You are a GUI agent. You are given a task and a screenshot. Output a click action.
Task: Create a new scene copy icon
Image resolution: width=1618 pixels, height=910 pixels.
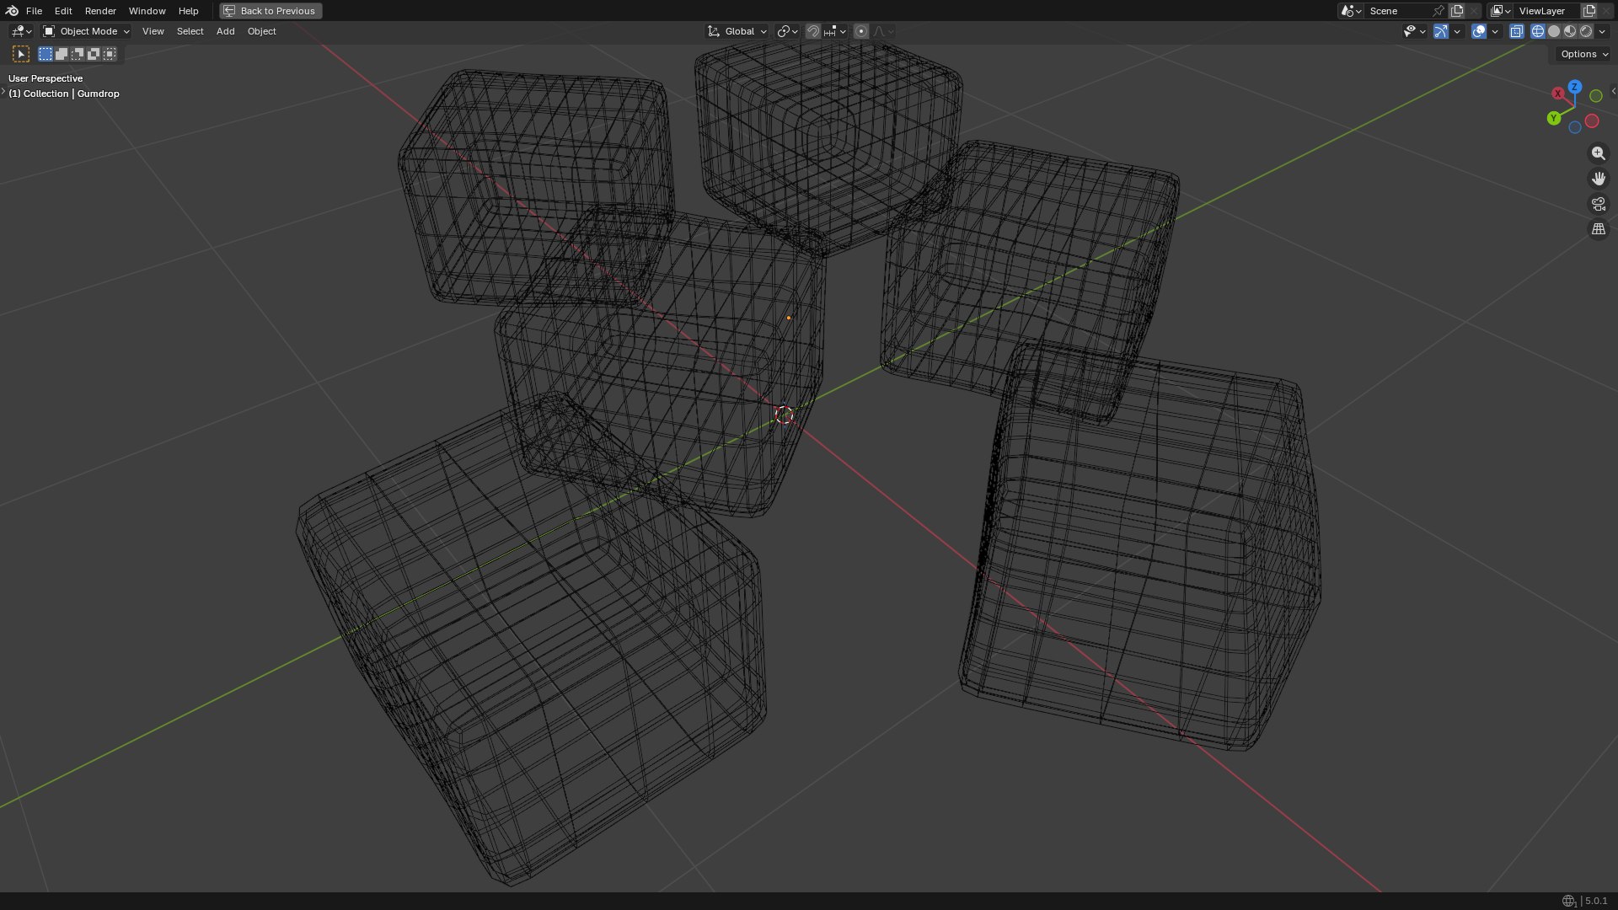tap(1457, 11)
